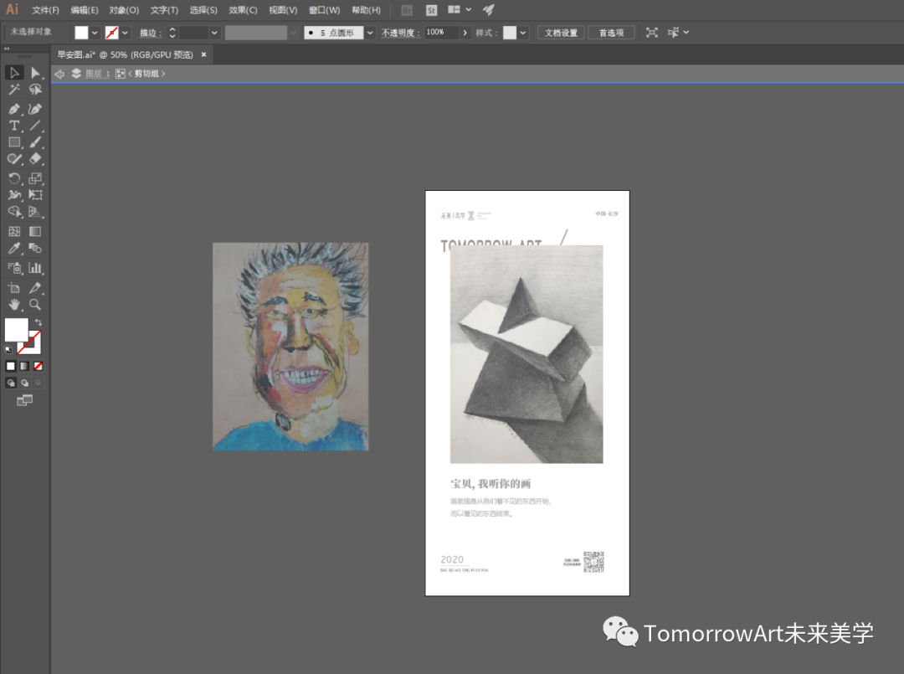
Task: Select the Hand tool
Action: point(14,305)
